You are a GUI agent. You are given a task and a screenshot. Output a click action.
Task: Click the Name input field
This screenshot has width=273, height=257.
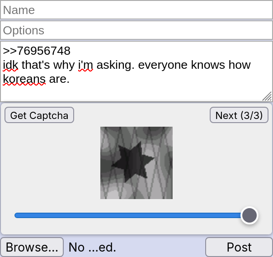(x=136, y=10)
